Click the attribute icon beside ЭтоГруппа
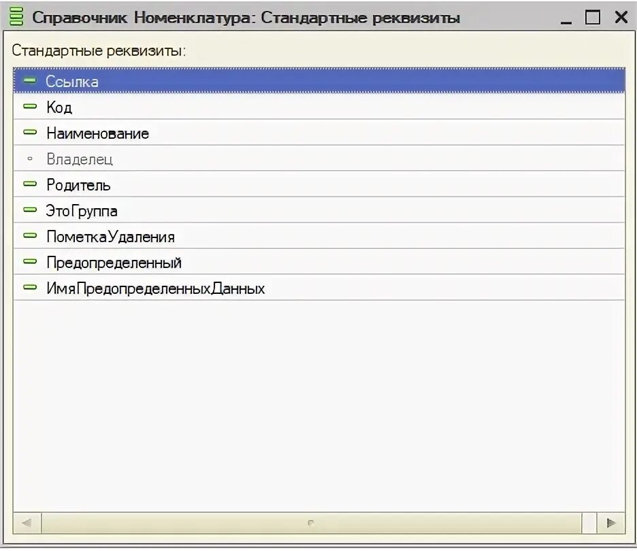Screen dimensions: 637x551 tap(30, 210)
